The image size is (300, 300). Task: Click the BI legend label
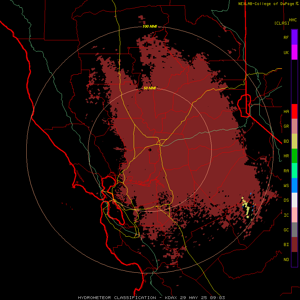coord(286,245)
